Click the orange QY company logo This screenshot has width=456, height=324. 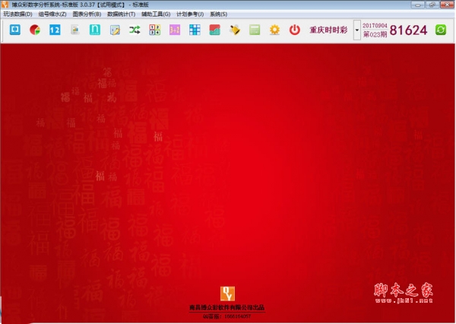click(x=227, y=294)
